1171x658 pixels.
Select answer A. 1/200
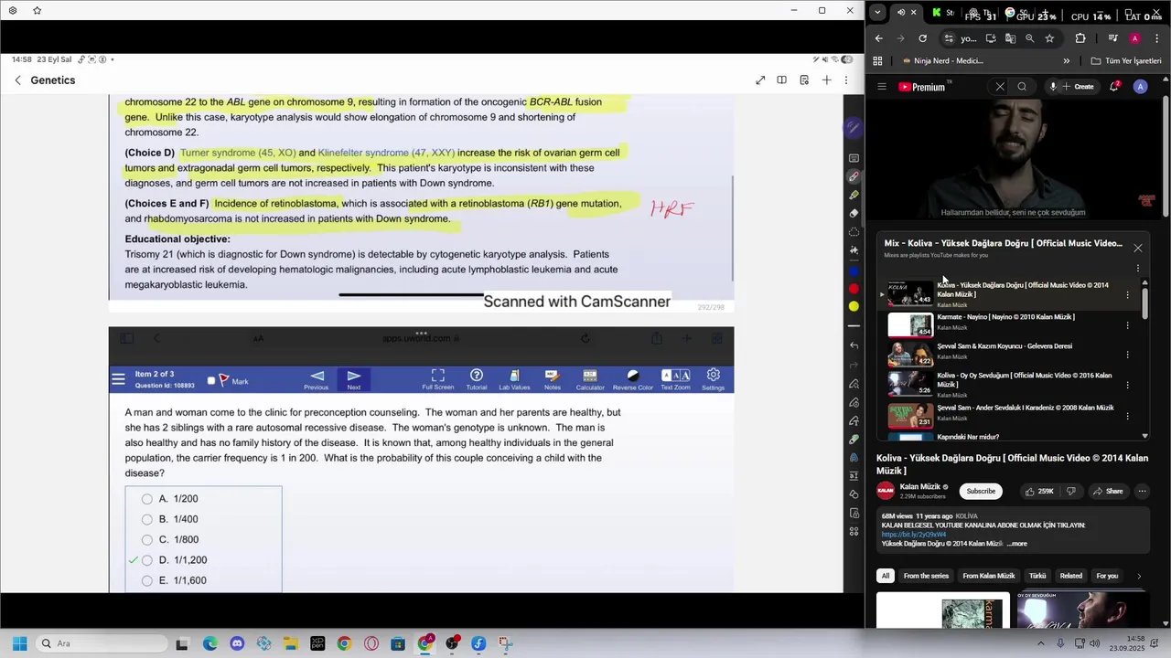coord(147,499)
